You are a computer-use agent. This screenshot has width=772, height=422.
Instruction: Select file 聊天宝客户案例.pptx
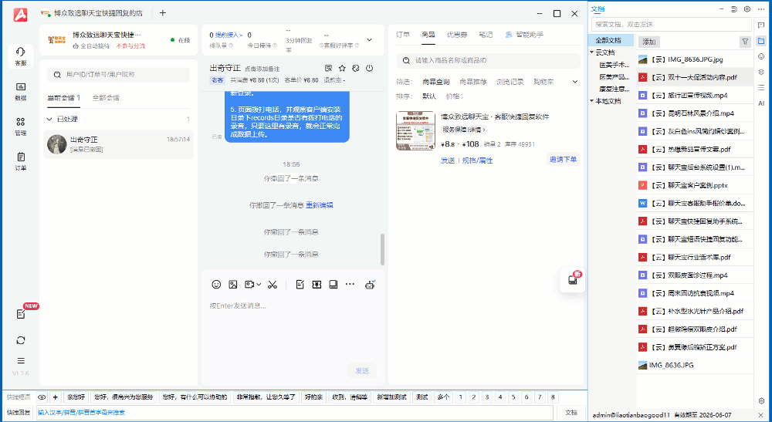pos(695,185)
